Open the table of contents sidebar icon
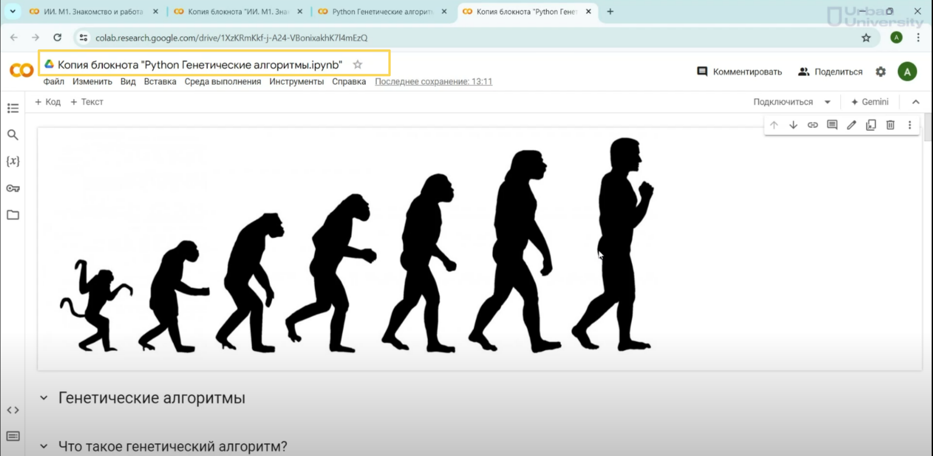The image size is (933, 456). tap(13, 108)
